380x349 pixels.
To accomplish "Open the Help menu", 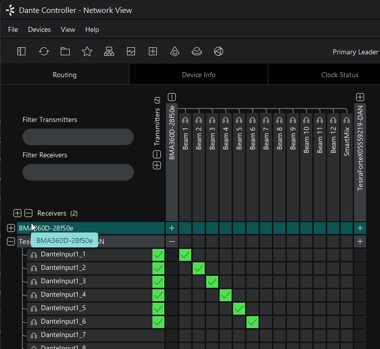I will coord(92,29).
